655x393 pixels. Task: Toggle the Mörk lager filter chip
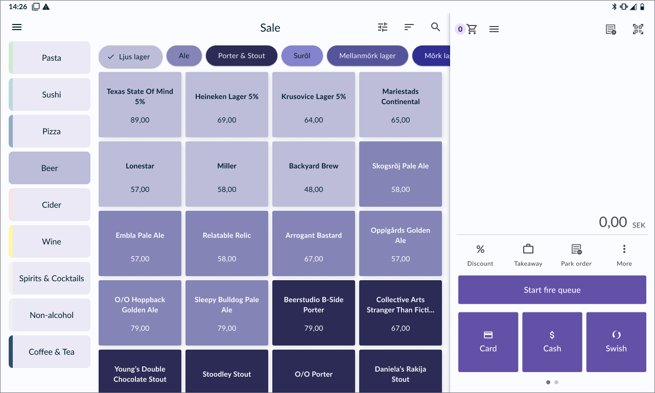pos(431,56)
